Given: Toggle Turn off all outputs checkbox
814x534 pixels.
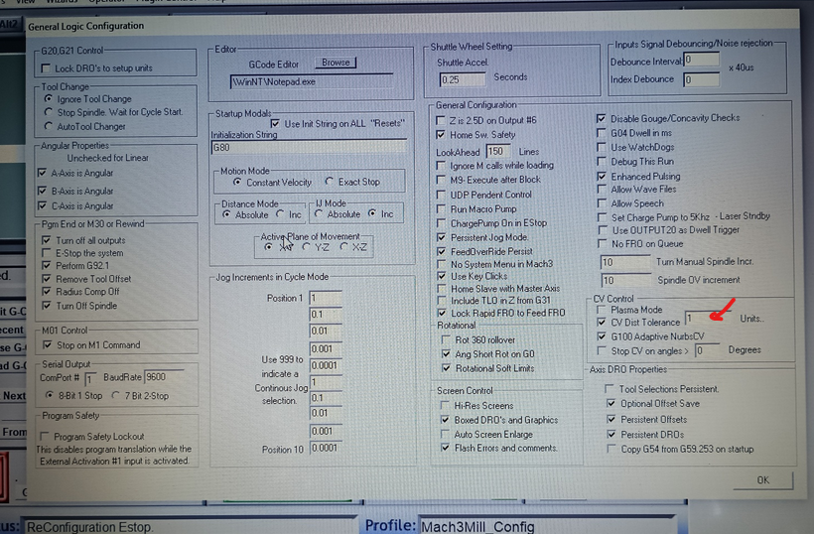Looking at the screenshot, I should point(47,240).
